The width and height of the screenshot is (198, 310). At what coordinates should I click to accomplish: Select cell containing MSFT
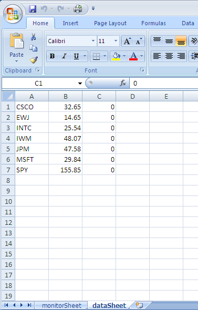pos(32,159)
